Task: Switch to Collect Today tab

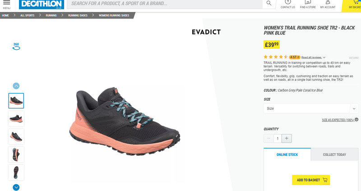Action: [334, 154]
